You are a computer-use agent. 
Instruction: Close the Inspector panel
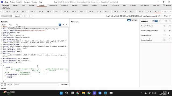[x=170, y=21]
